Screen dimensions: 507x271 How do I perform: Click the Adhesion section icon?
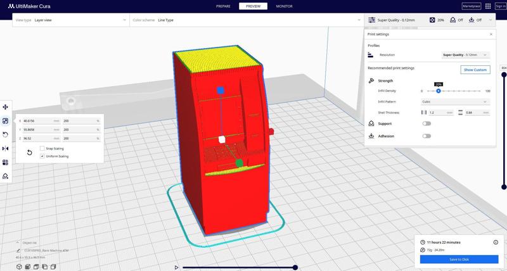coord(371,136)
